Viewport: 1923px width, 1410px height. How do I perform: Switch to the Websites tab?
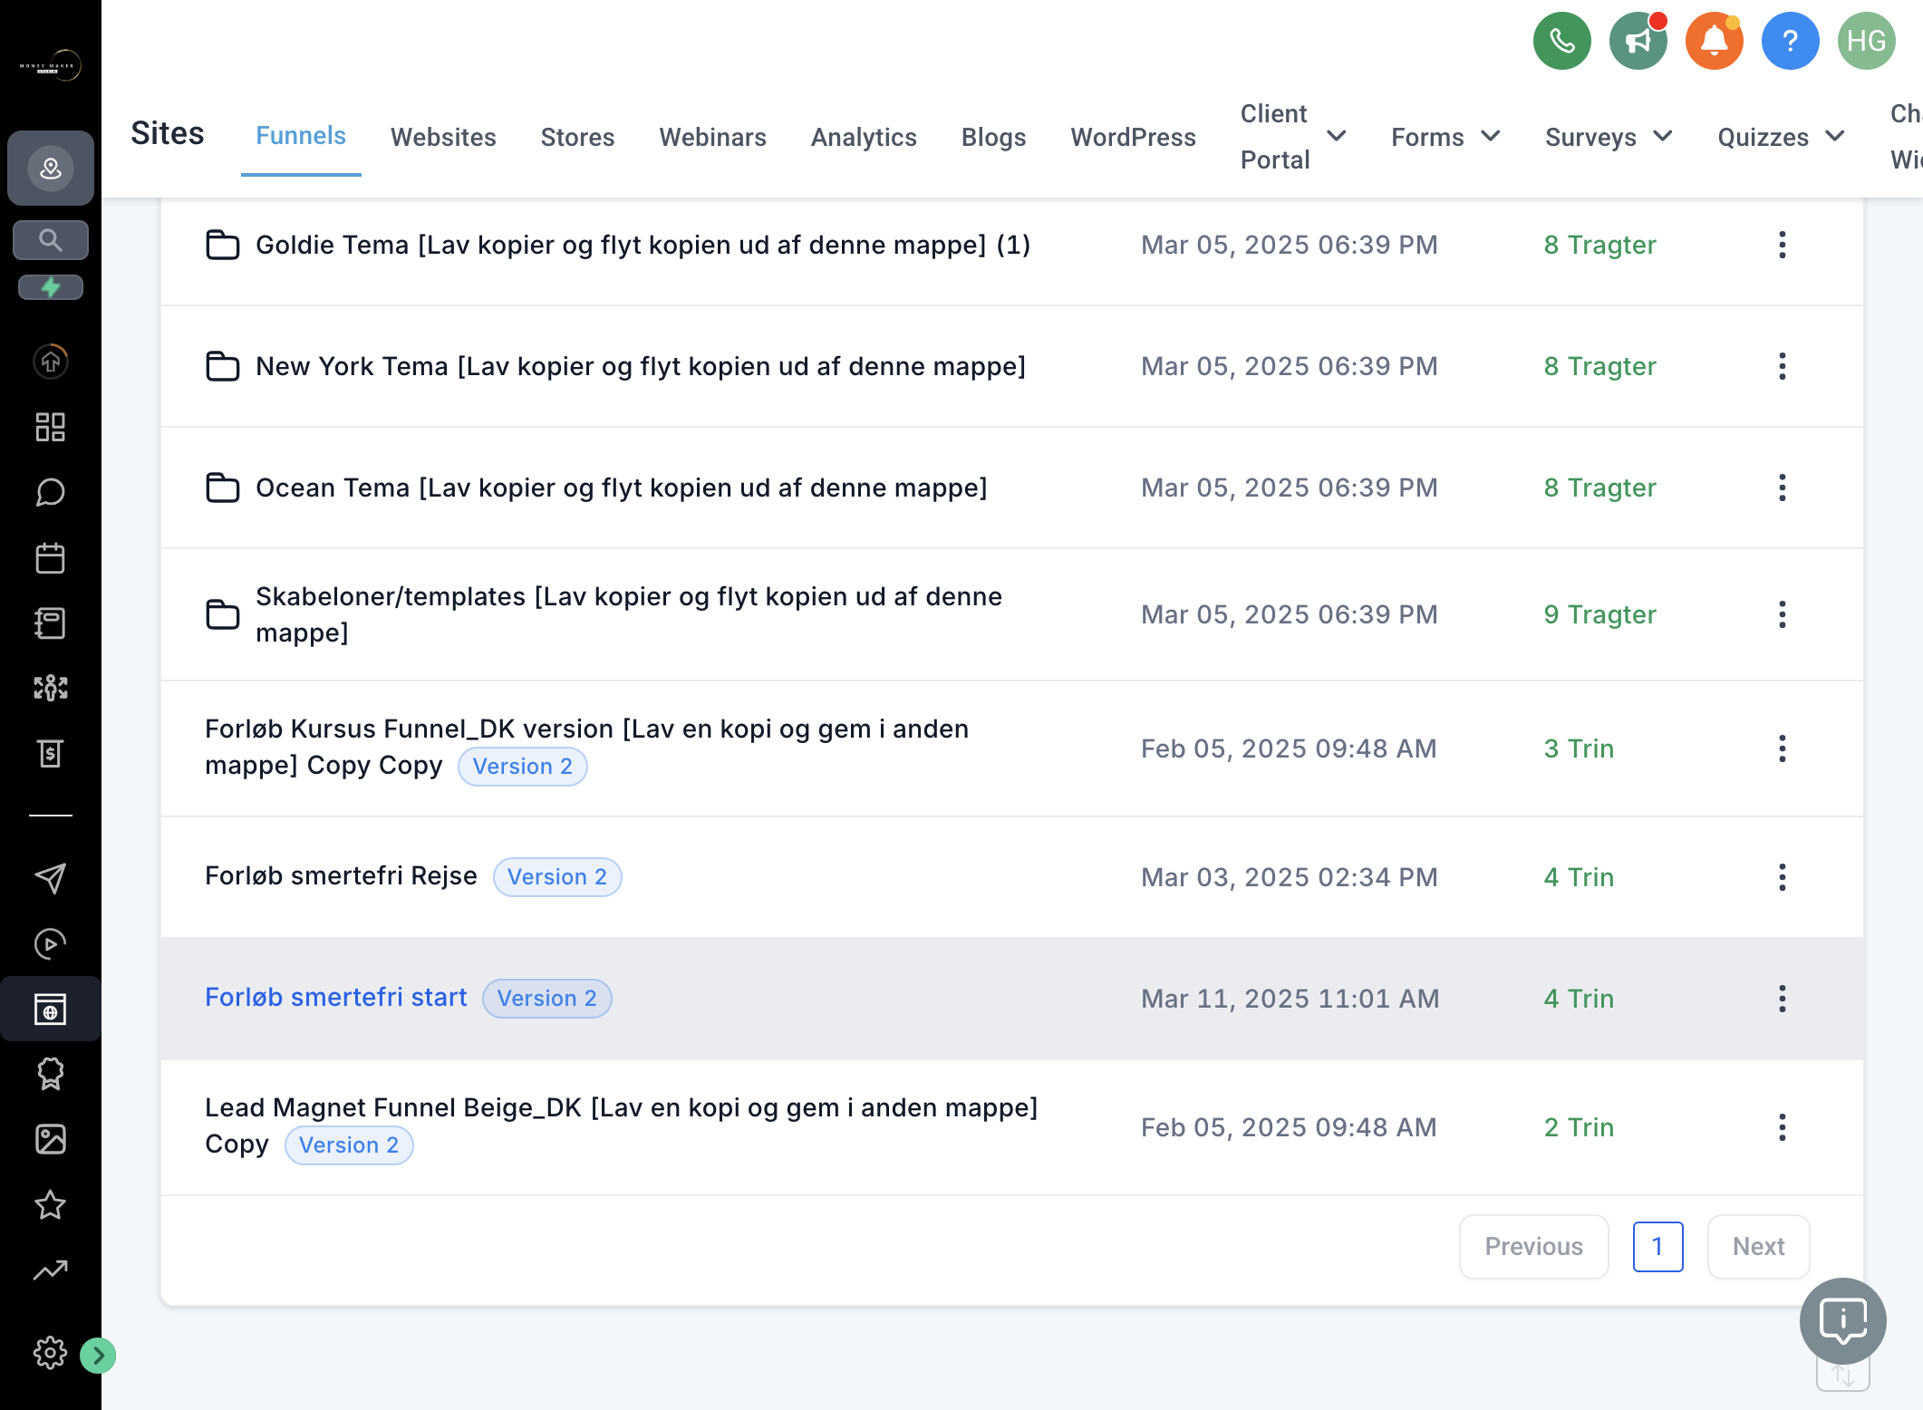(x=443, y=137)
